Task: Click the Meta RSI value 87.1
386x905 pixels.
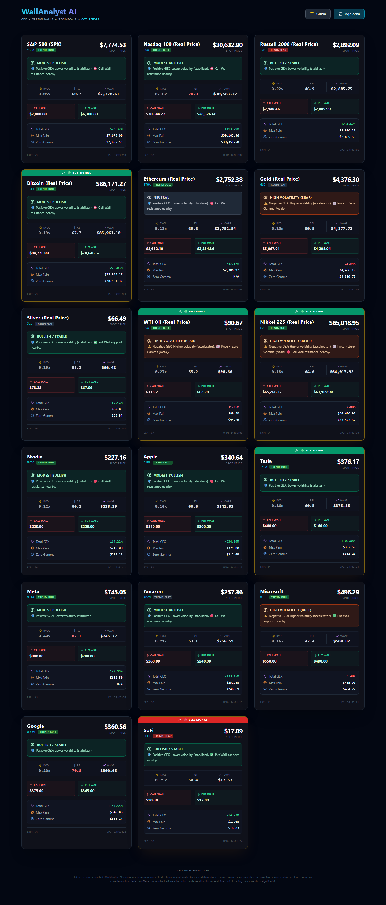Action: point(77,636)
